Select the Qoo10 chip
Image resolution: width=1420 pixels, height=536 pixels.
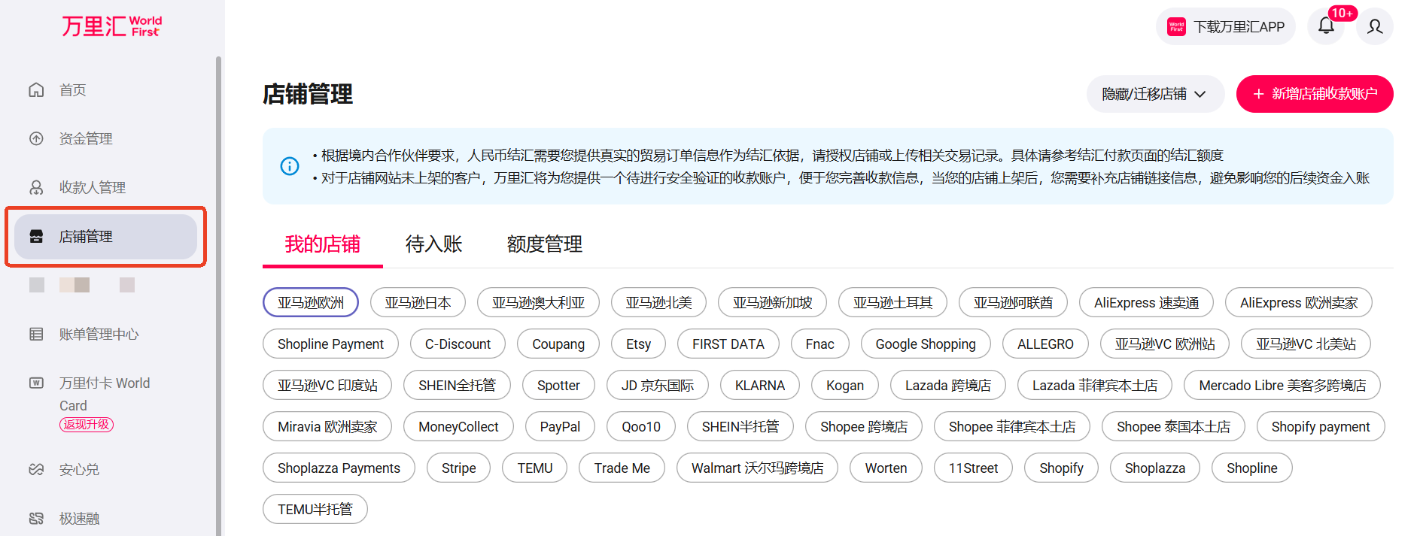(641, 426)
